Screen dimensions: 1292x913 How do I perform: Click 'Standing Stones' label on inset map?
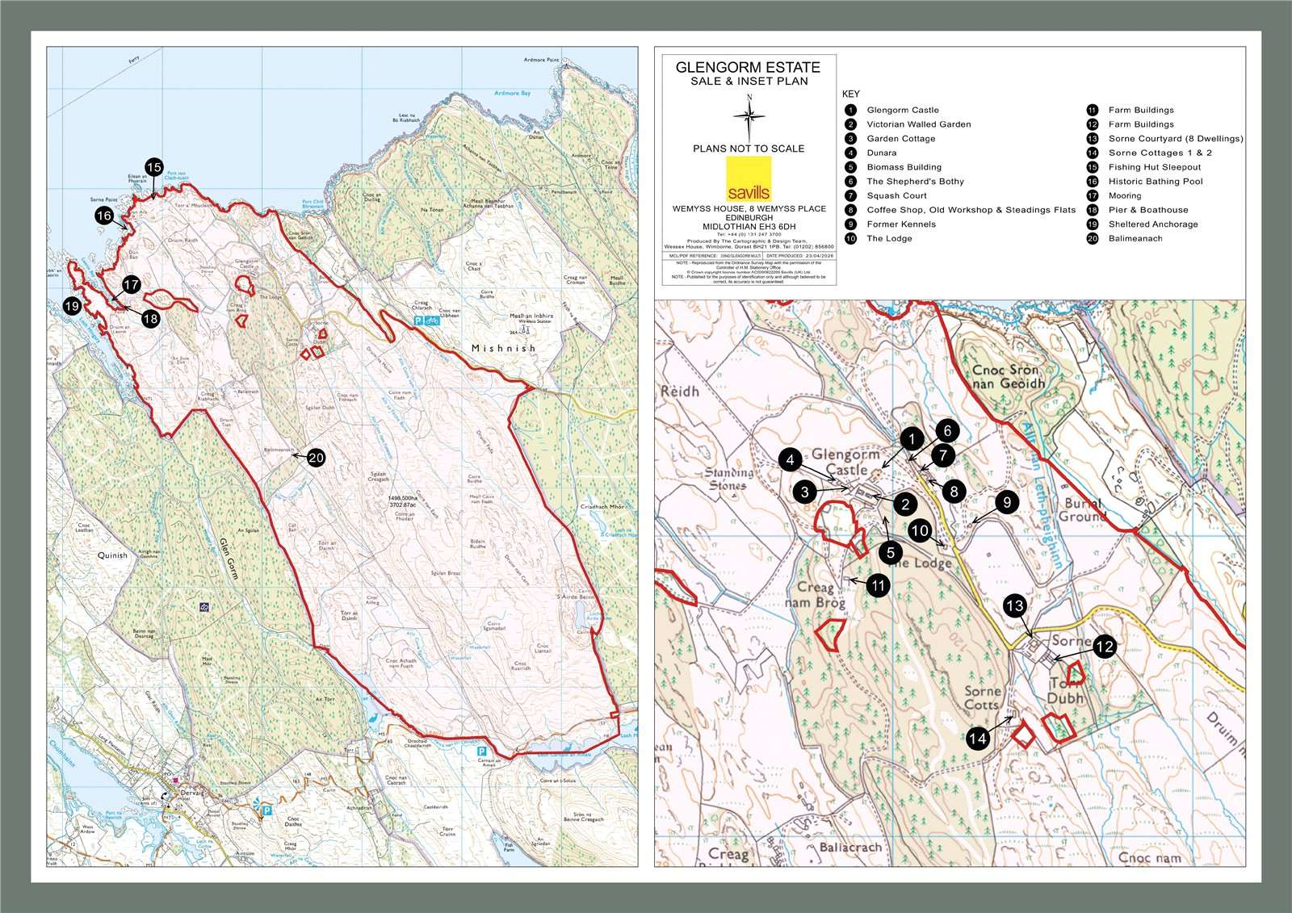click(x=729, y=479)
